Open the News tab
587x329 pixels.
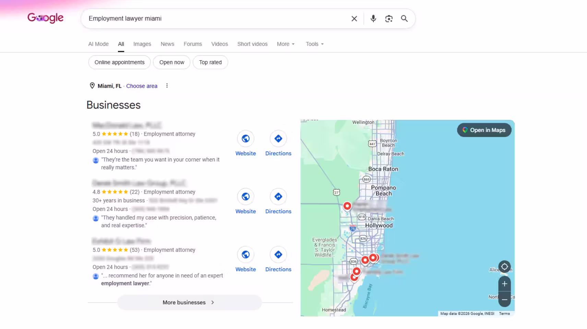point(167,44)
